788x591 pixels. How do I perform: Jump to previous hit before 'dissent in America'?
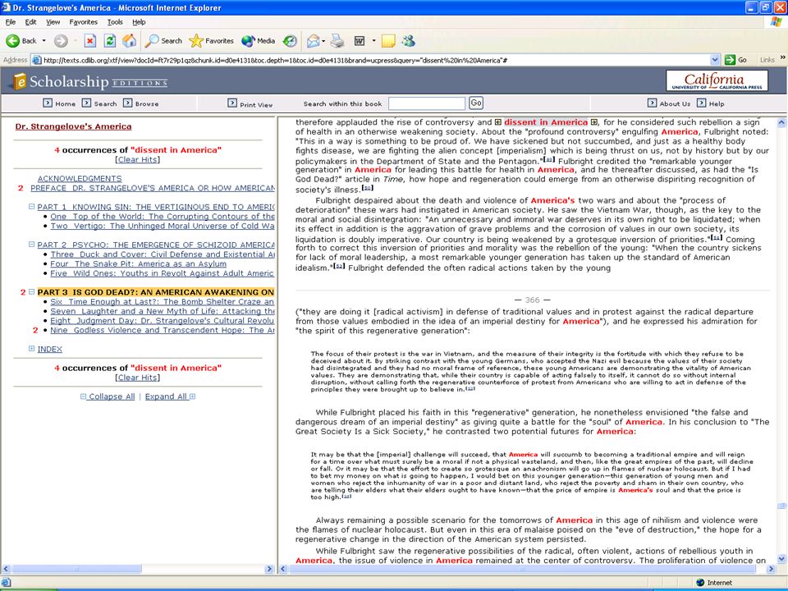point(498,122)
